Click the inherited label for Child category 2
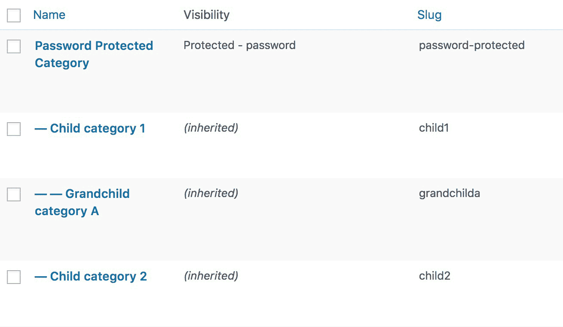 point(211,276)
